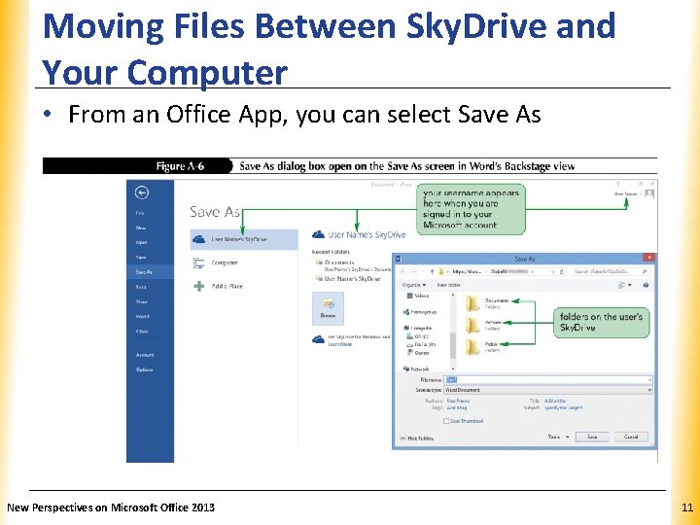Click Add a tag field

[457, 407]
